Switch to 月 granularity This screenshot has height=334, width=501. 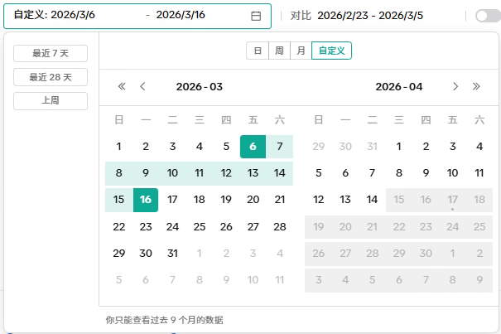pos(301,51)
